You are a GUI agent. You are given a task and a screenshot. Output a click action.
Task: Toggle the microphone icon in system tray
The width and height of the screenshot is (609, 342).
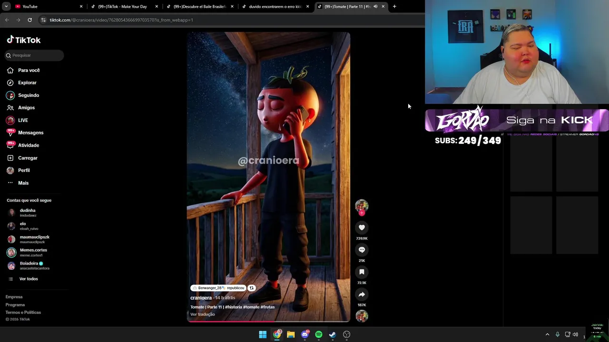[558, 335]
